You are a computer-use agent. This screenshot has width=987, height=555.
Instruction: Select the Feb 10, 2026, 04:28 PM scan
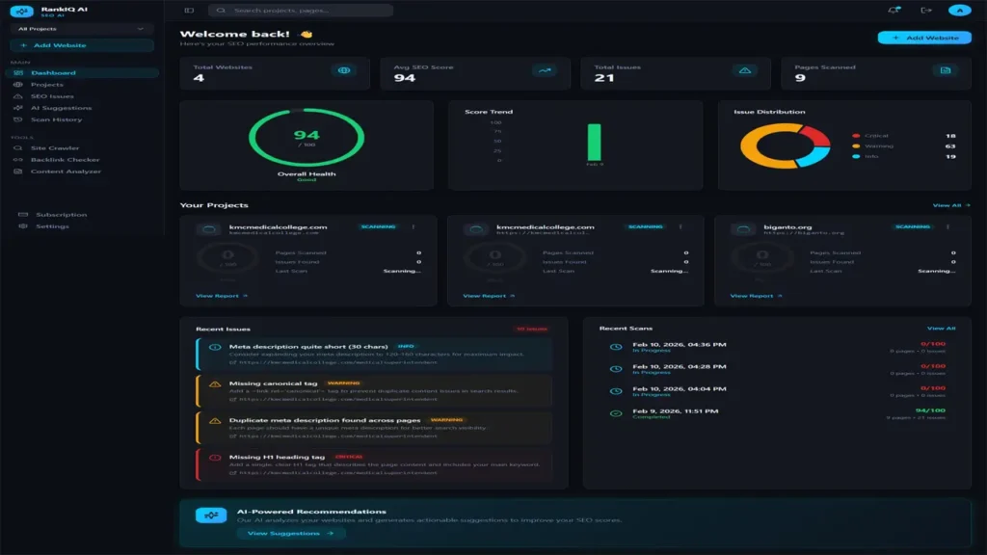(x=777, y=369)
